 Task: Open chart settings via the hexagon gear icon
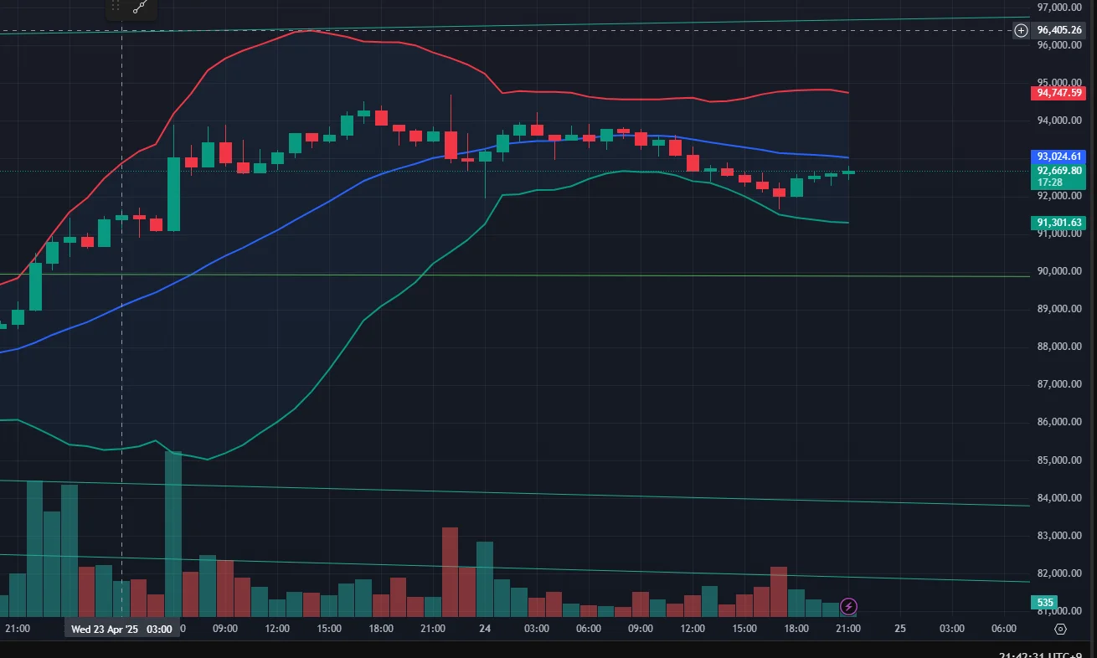(1060, 629)
